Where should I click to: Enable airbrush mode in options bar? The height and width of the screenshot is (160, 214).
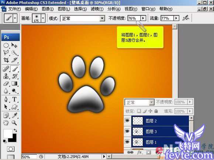[x=186, y=18]
